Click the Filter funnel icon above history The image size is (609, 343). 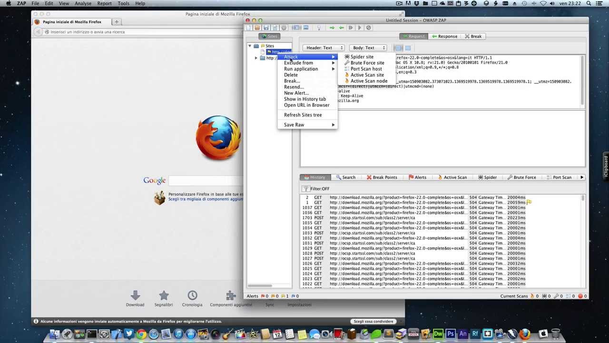click(307, 189)
